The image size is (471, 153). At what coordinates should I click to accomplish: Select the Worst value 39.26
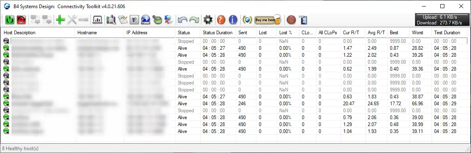coord(417,55)
